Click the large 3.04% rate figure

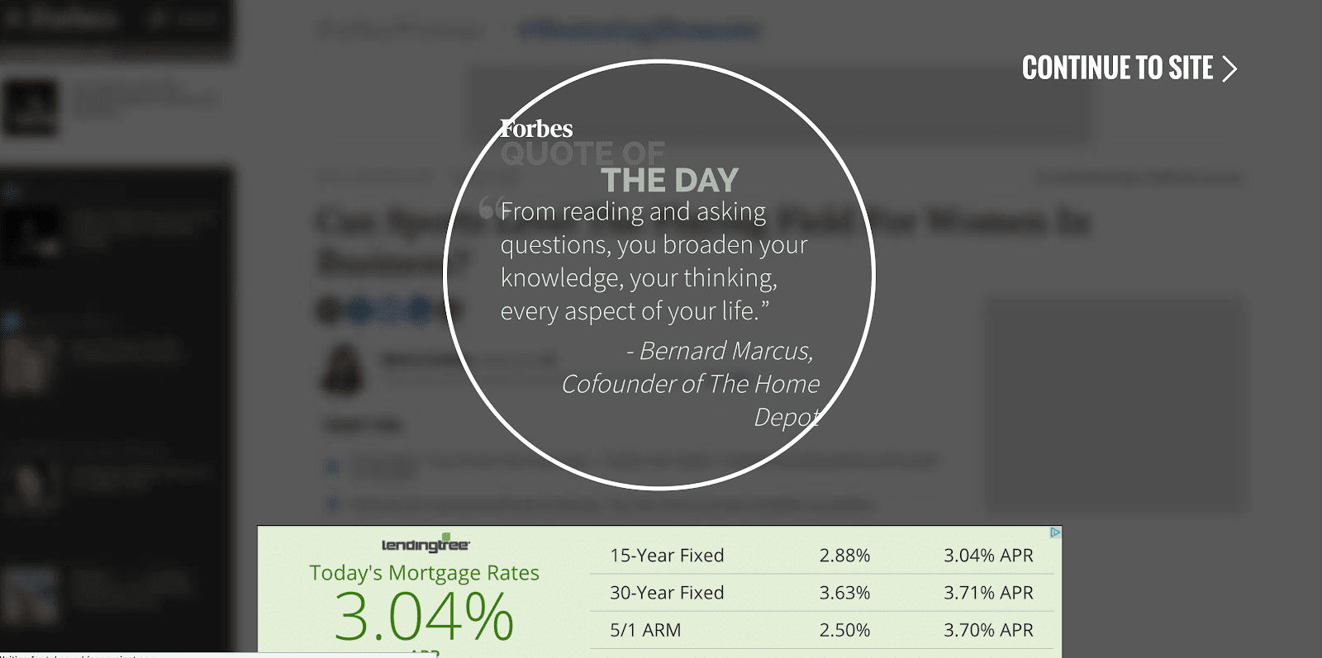(424, 616)
